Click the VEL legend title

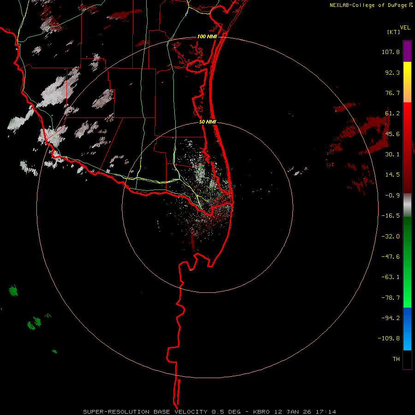click(x=405, y=28)
